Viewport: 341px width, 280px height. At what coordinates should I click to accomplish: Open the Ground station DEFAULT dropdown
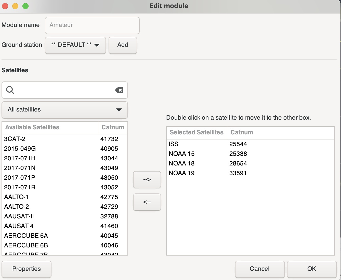[75, 45]
